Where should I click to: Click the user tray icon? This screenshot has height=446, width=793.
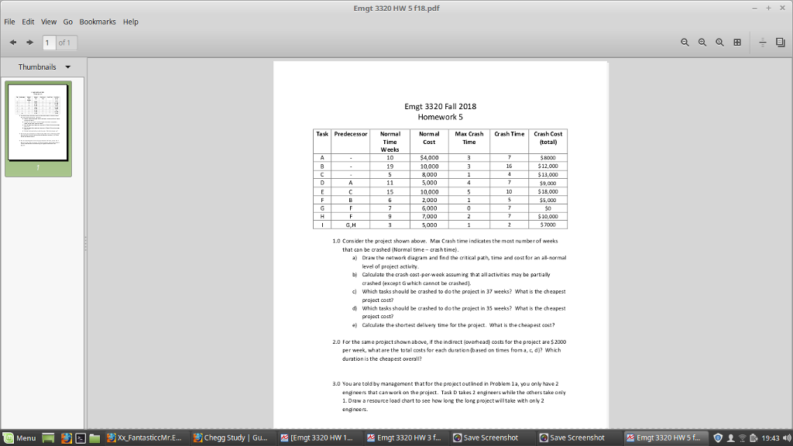(x=730, y=438)
